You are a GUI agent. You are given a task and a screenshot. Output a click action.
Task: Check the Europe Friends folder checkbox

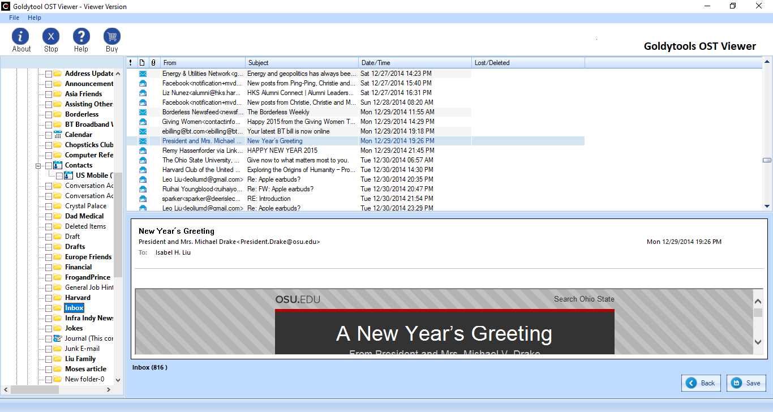tap(49, 257)
